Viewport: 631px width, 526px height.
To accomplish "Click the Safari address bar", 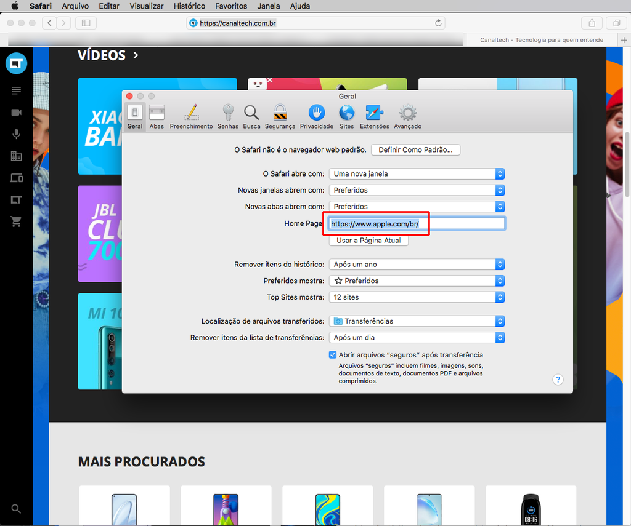I will pyautogui.click(x=315, y=23).
